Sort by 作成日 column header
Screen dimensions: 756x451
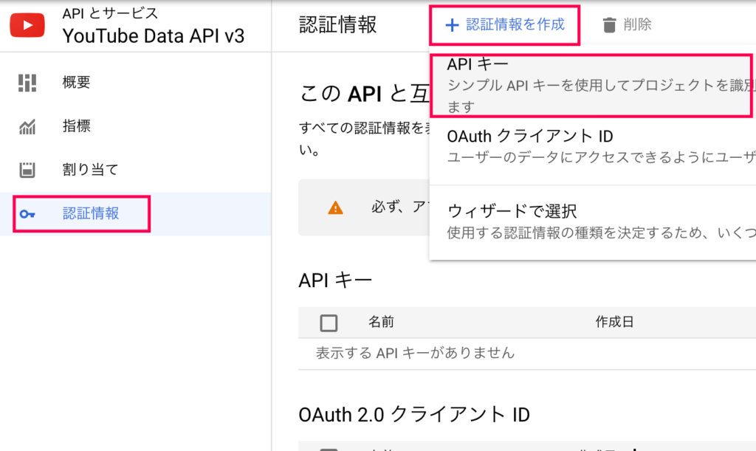[x=614, y=322]
